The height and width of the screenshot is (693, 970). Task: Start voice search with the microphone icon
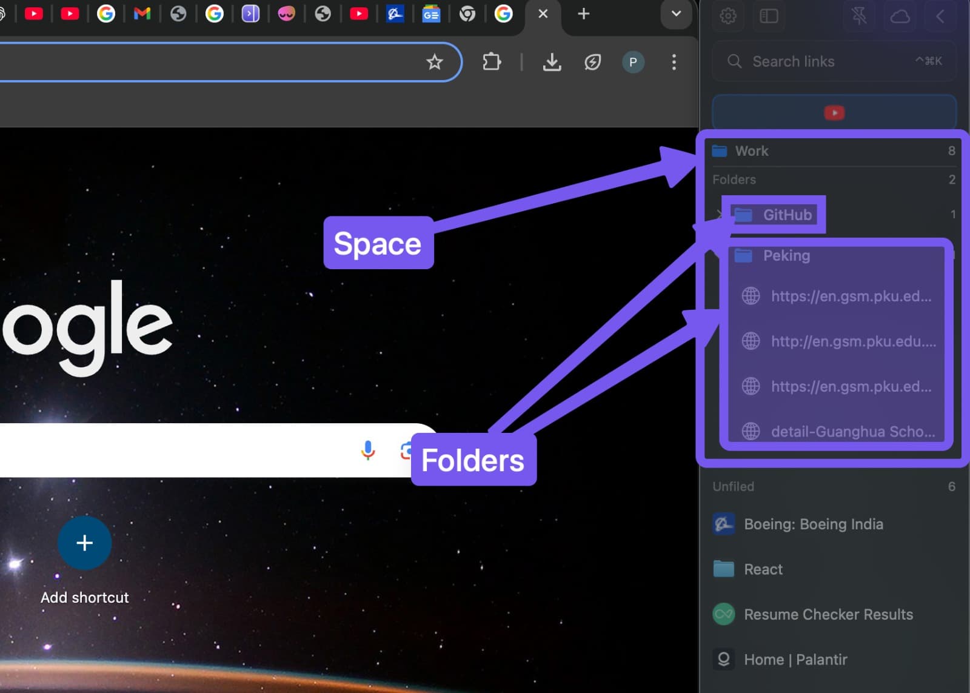[367, 450]
